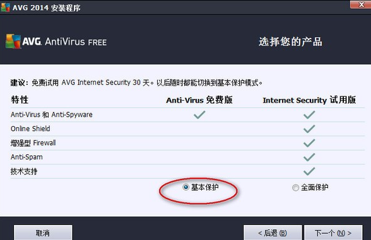371x240 pixels.
Task: Click Internet Security checkmark for Online Shield
Action: [x=309, y=129]
